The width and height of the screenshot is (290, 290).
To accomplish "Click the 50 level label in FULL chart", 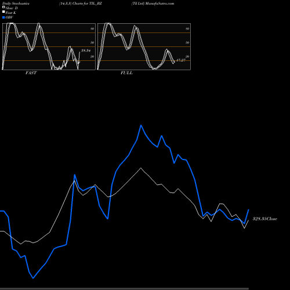I will pyautogui.click(x=187, y=42).
